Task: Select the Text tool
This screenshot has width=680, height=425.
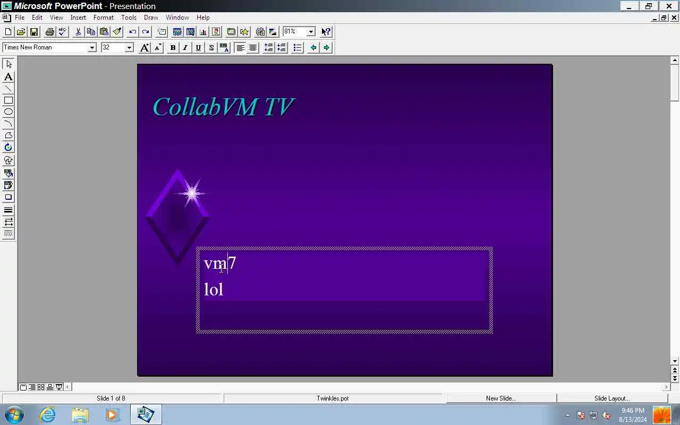Action: tap(8, 77)
